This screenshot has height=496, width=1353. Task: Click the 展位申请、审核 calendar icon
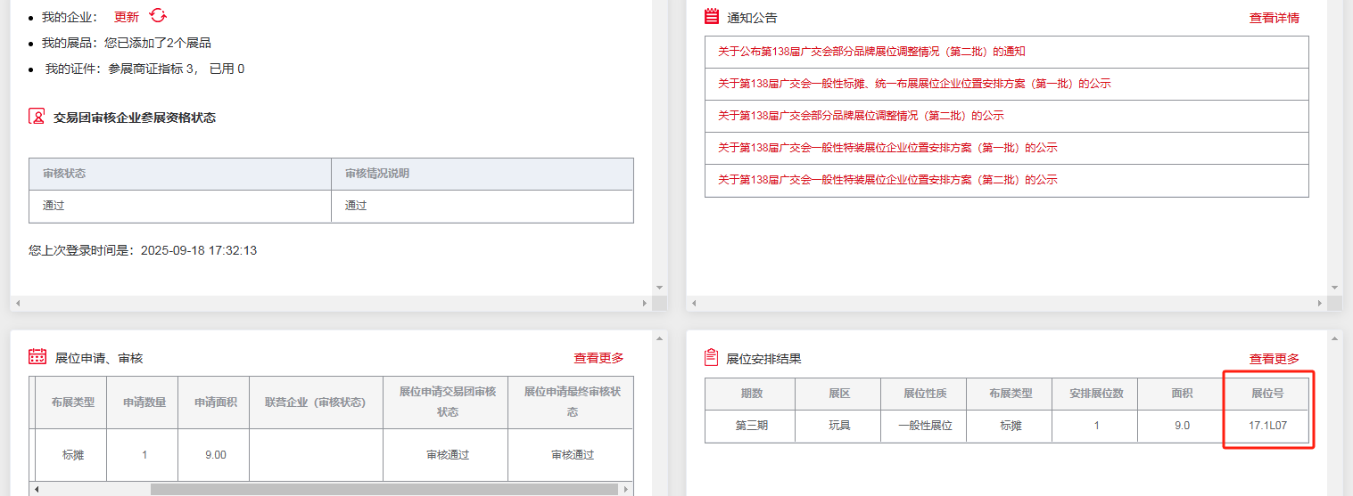(x=37, y=357)
